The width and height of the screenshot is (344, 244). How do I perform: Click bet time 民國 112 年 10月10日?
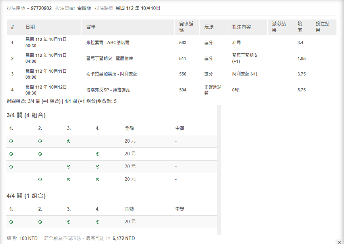tap(138, 8)
